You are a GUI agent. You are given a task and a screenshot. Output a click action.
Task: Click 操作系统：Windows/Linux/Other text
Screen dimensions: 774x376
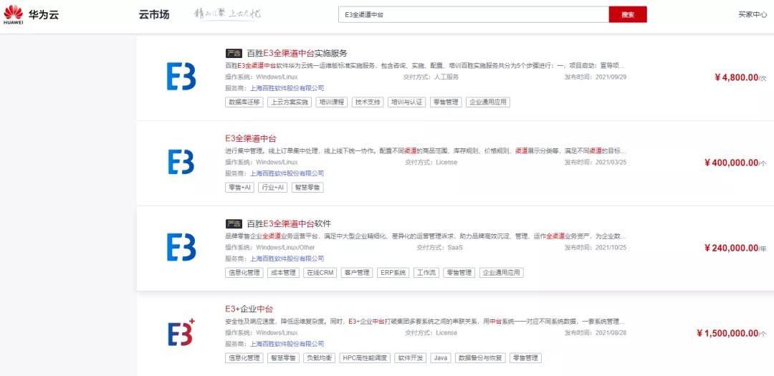270,247
